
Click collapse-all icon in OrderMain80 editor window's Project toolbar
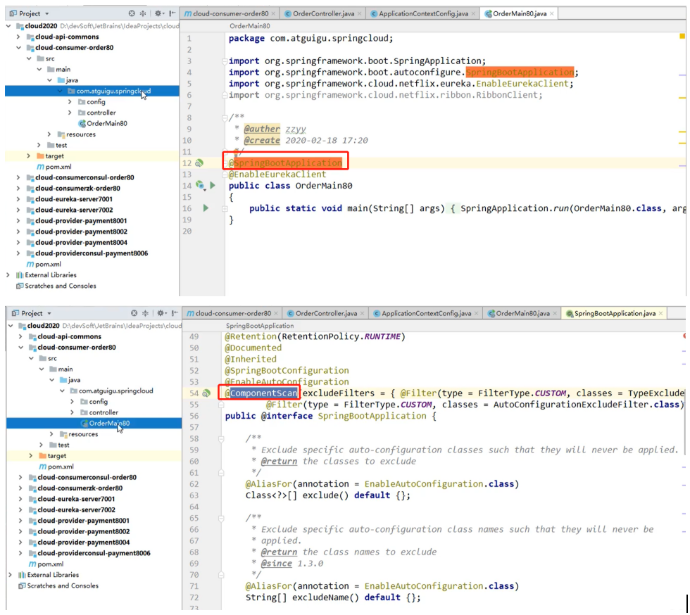(x=143, y=13)
